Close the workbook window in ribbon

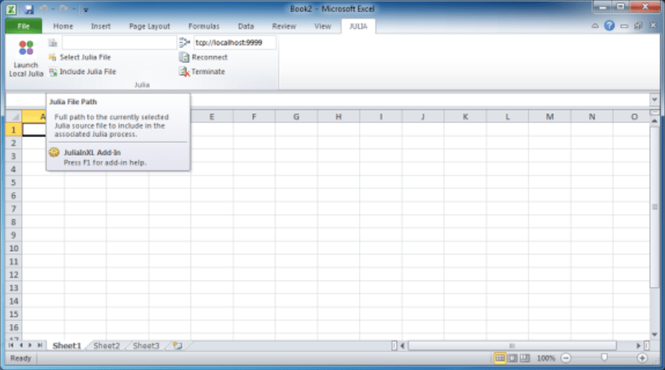[x=653, y=26]
